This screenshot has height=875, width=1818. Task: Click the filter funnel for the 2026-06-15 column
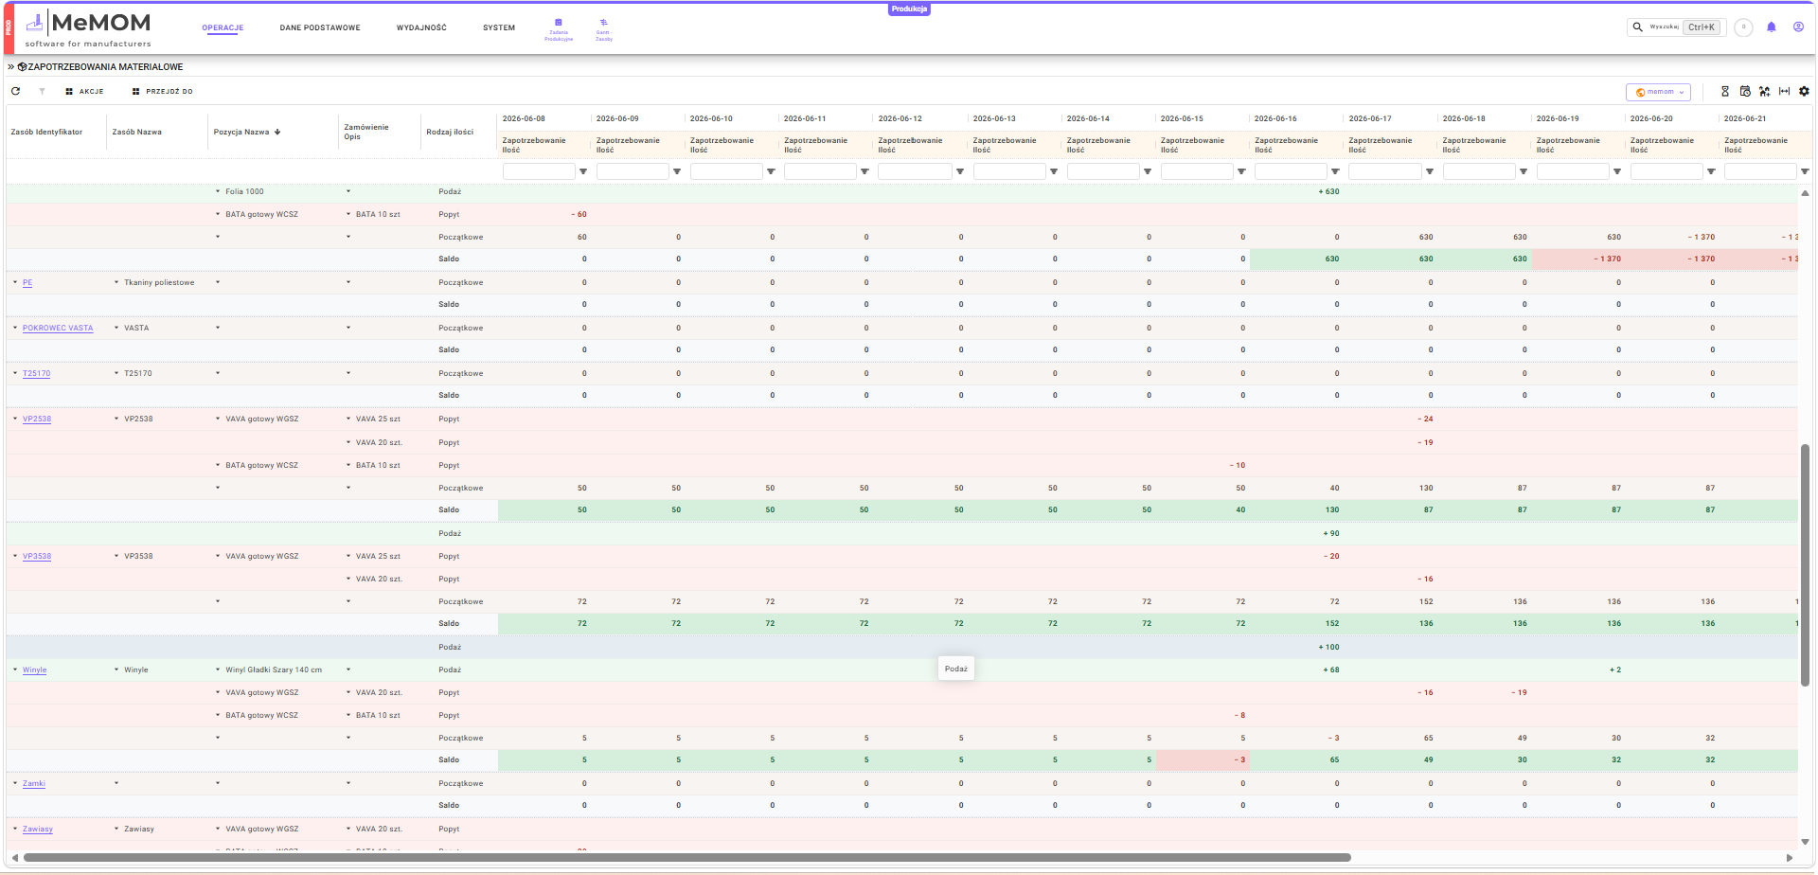(1241, 171)
